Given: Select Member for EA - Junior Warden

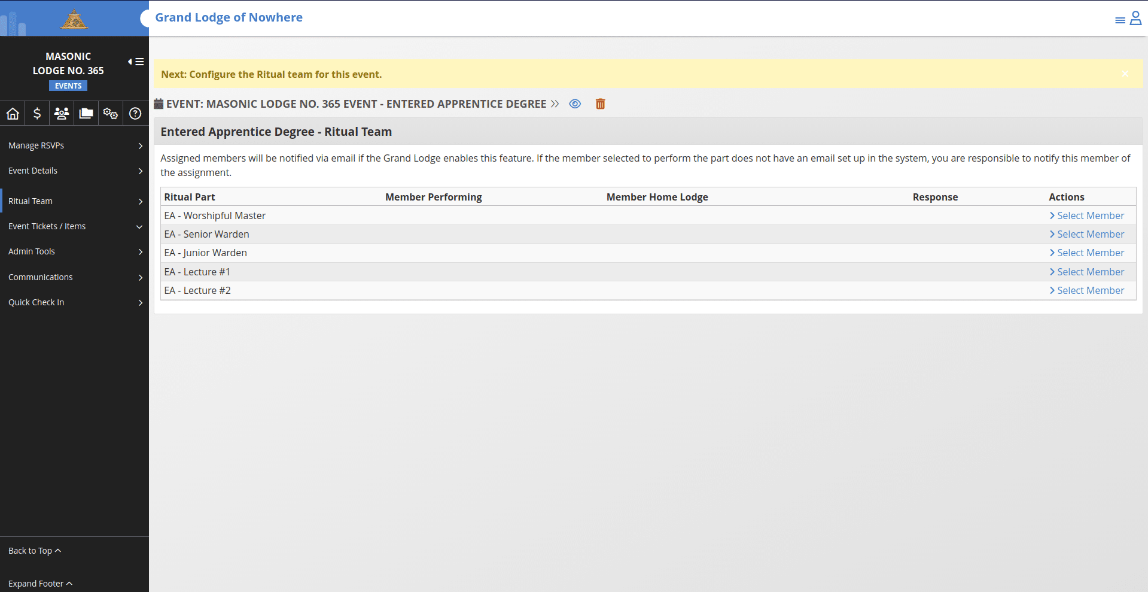Looking at the screenshot, I should coord(1087,253).
